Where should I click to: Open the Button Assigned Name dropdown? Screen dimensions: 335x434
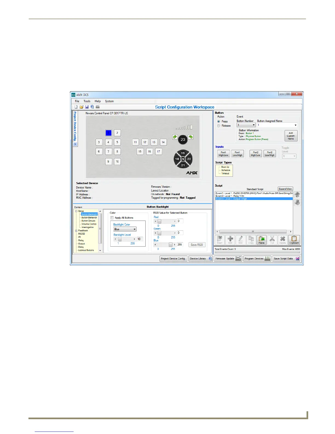[277, 125]
